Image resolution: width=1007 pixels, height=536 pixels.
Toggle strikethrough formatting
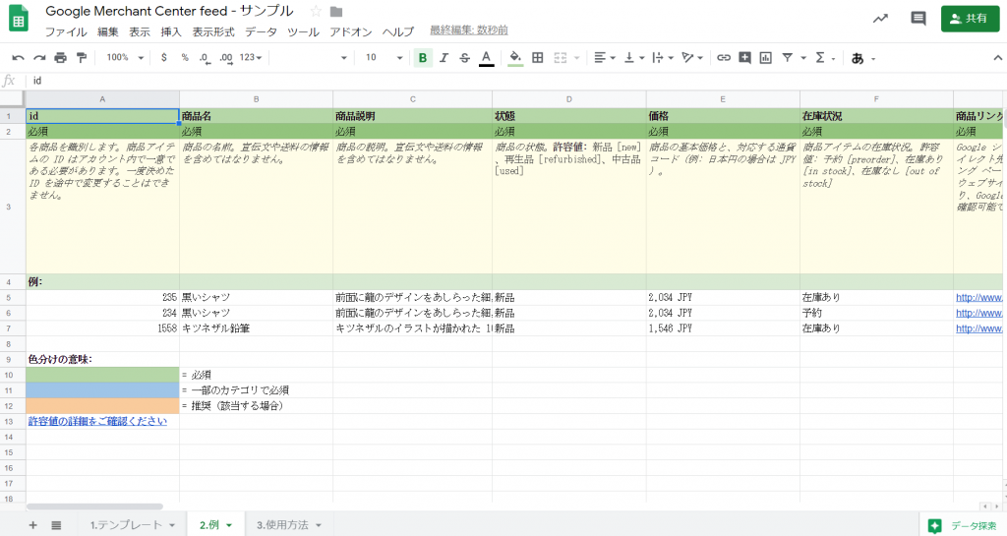pos(465,58)
